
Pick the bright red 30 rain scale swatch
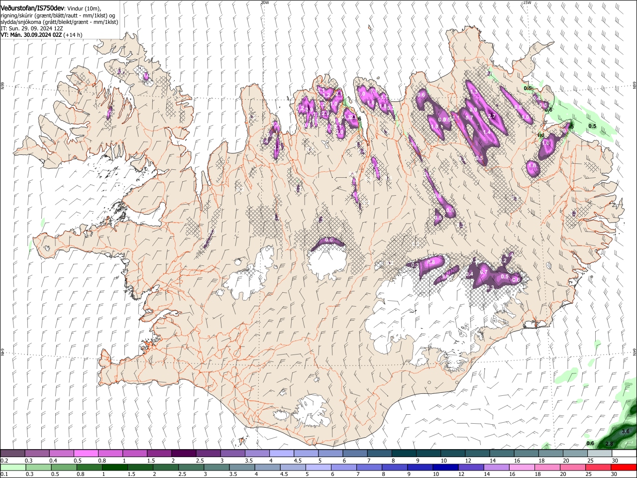click(x=624, y=467)
